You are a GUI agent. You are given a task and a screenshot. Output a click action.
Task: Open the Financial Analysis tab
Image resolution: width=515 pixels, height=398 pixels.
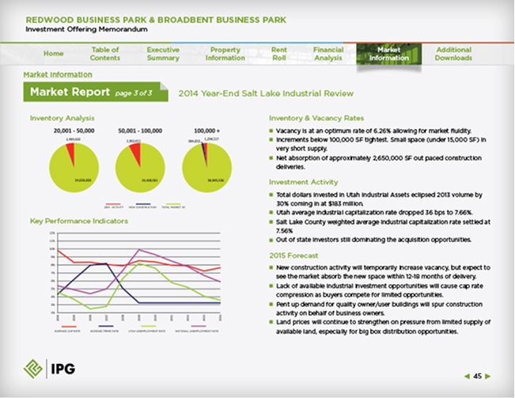[x=328, y=54]
